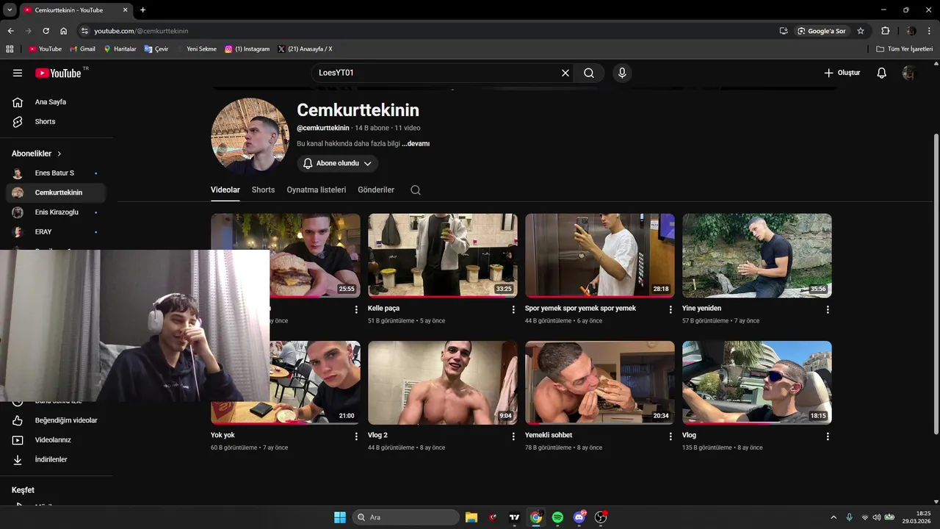The width and height of the screenshot is (940, 529).
Task: Open options for Spor yemek spor yemek video
Action: point(670,309)
